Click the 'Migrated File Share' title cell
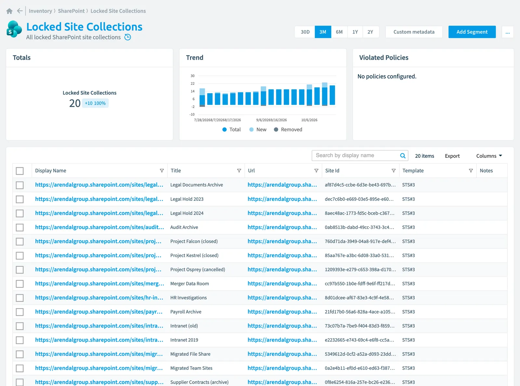 point(190,354)
